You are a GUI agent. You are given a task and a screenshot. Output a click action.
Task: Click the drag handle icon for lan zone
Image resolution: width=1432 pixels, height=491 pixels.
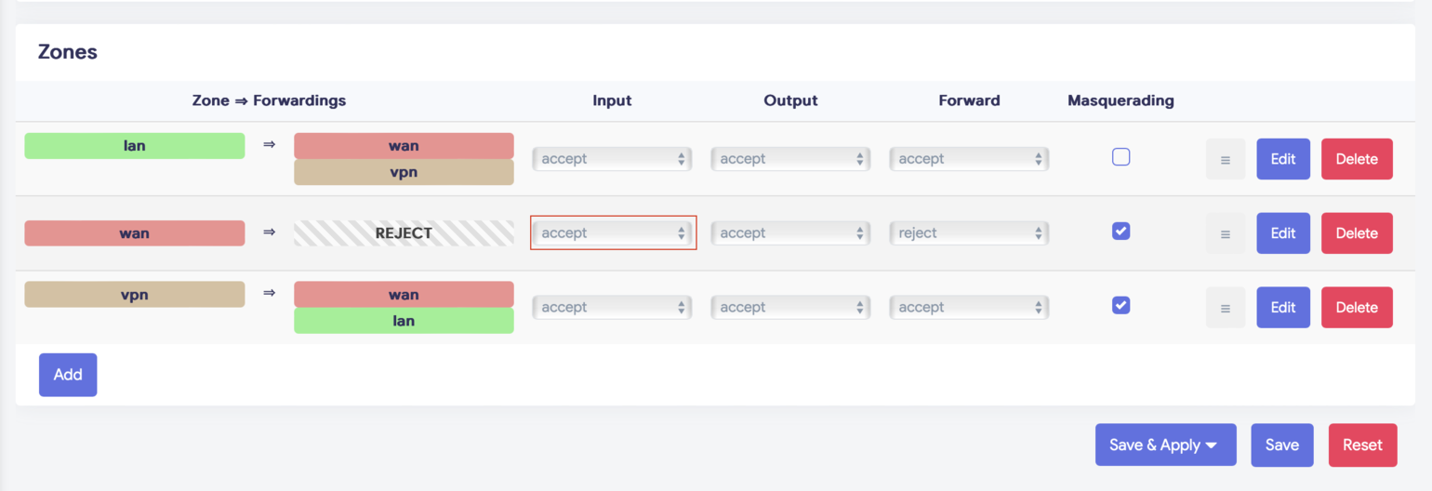tap(1225, 159)
